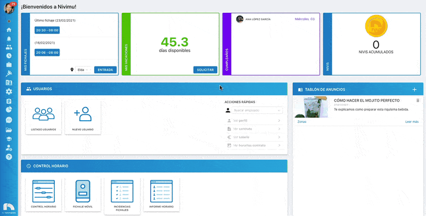The height and width of the screenshot is (216, 426).
Task: Open the vacations palm icon in sidebar
Action: [9, 73]
